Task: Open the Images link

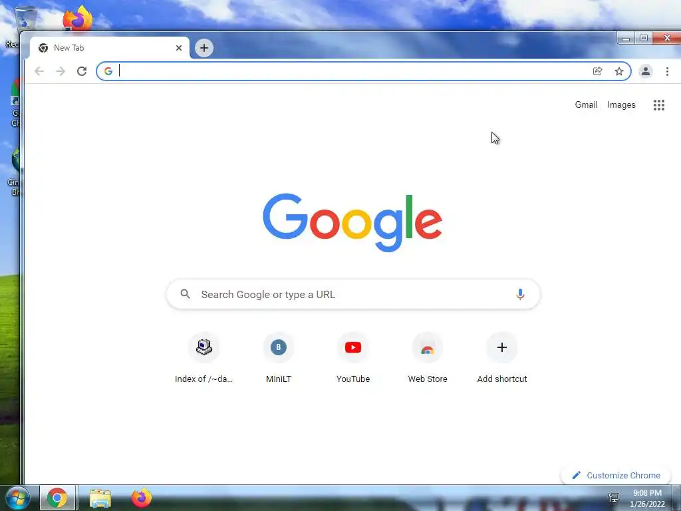Action: click(621, 104)
